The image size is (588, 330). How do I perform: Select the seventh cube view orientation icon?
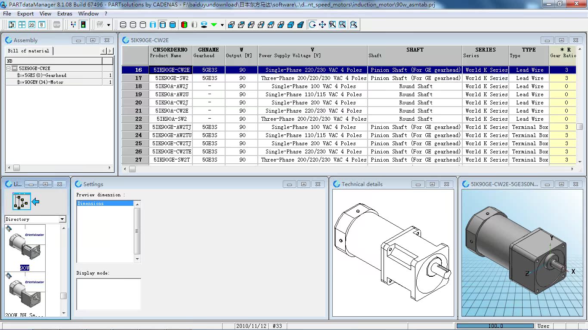pyautogui.click(x=291, y=25)
